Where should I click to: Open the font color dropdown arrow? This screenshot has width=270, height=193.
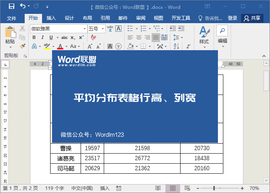tap(66, 46)
